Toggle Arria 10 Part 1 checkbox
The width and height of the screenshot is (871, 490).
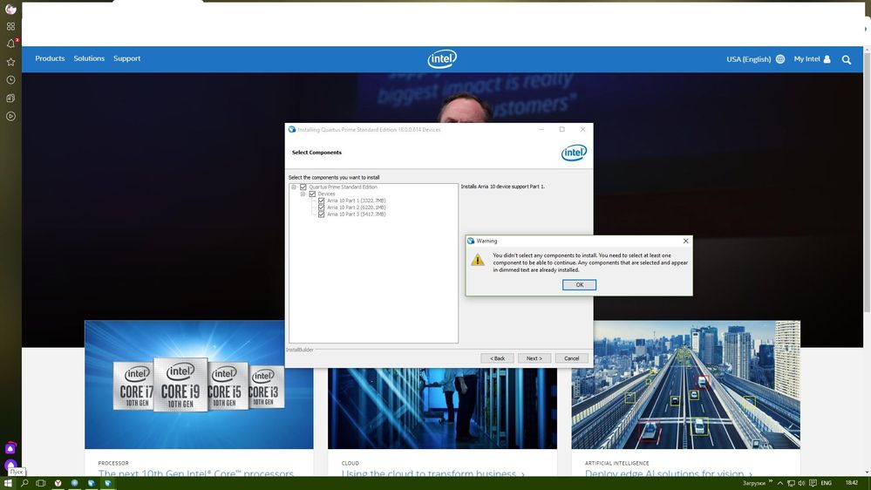point(322,201)
